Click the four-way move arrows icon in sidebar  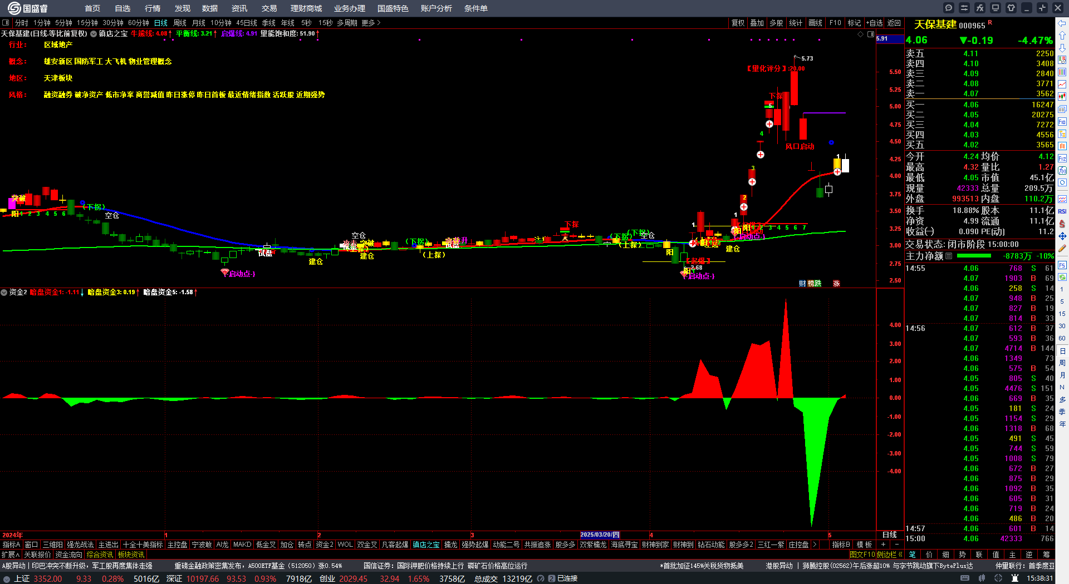[1062, 236]
